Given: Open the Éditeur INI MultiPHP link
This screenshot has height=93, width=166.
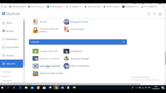Looking at the screenshot, I should click(x=80, y=66).
